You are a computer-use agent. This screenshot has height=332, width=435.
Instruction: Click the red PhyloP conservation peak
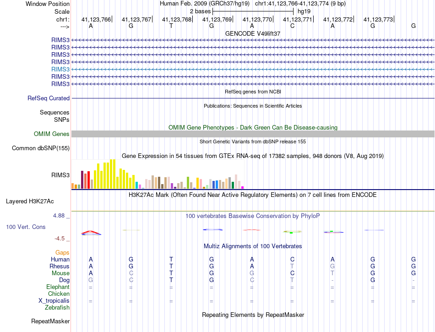91,232
